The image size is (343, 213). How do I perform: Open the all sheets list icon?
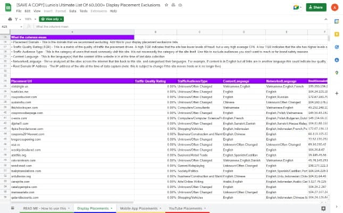click(13, 208)
